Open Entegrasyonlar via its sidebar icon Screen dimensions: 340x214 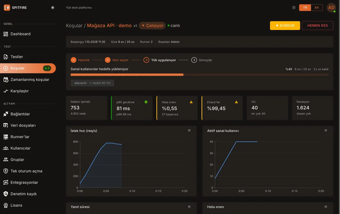6,182
